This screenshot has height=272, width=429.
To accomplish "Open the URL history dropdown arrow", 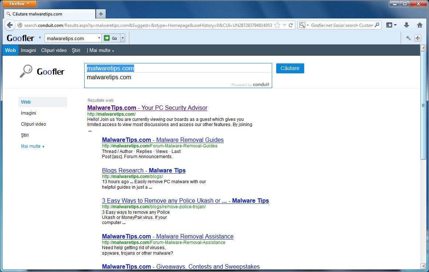I will (x=285, y=25).
